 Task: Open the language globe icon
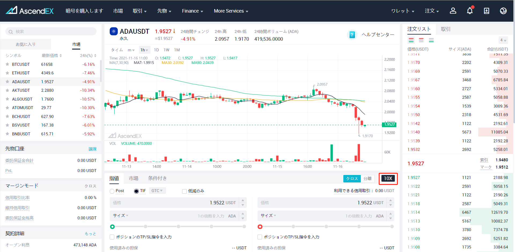pyautogui.click(x=503, y=11)
